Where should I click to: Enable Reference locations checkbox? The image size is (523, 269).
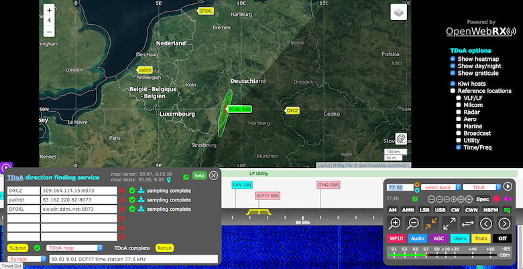pyautogui.click(x=454, y=90)
